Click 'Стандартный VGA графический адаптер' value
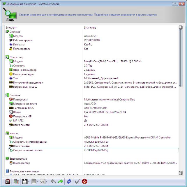The width and height of the screenshot is (187, 187). [x=130, y=163]
